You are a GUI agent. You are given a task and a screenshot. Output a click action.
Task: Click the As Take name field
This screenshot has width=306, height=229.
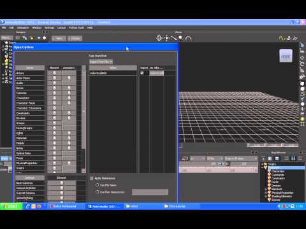click(157, 73)
